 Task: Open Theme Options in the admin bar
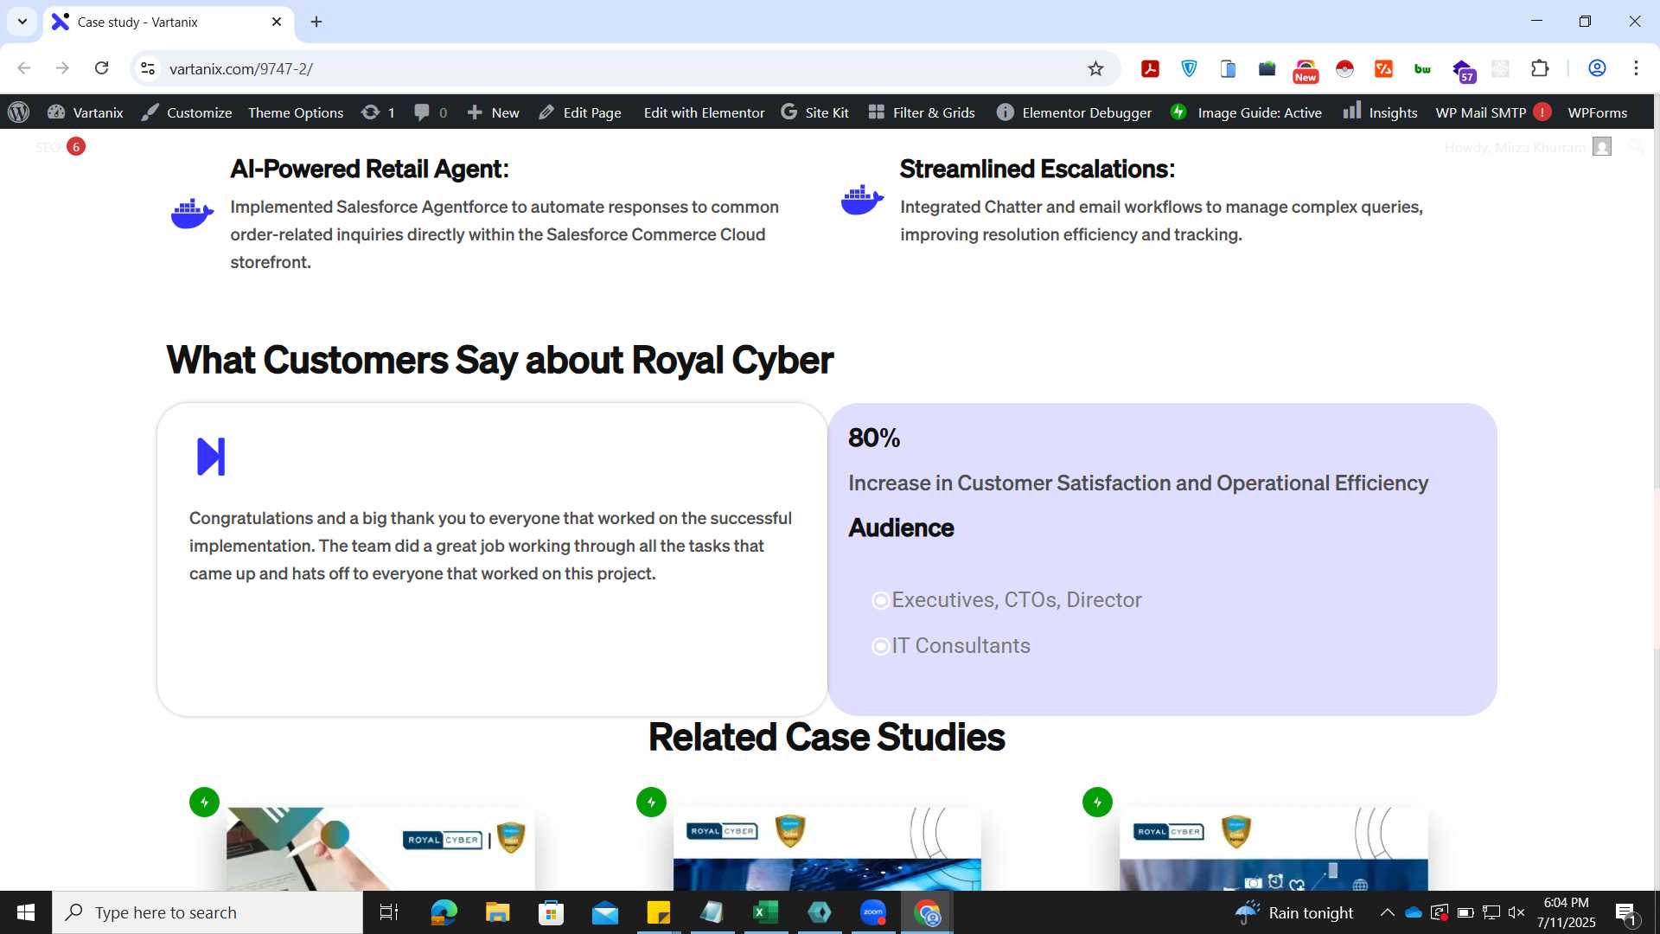tap(296, 112)
